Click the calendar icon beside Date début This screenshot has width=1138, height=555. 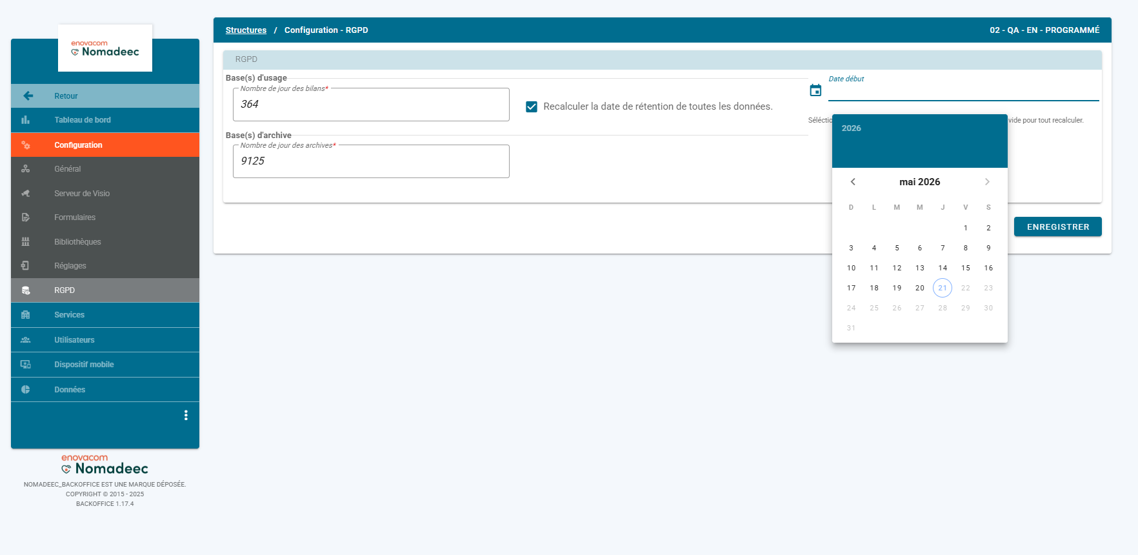[815, 90]
